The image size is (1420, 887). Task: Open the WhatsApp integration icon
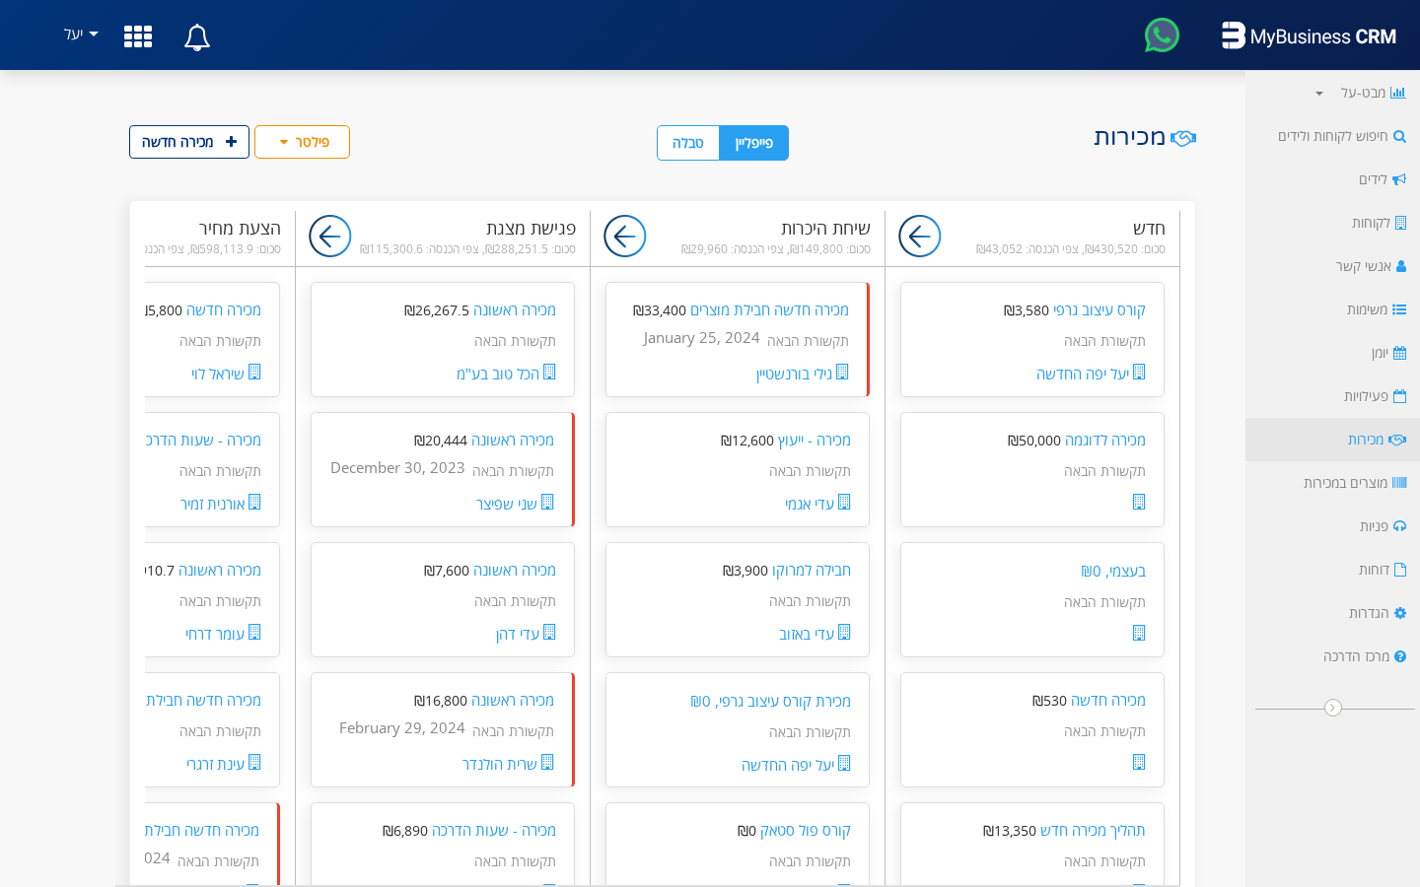click(1162, 35)
